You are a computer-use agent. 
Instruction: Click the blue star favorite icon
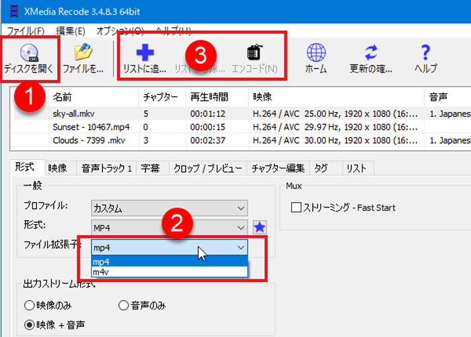[x=260, y=227]
